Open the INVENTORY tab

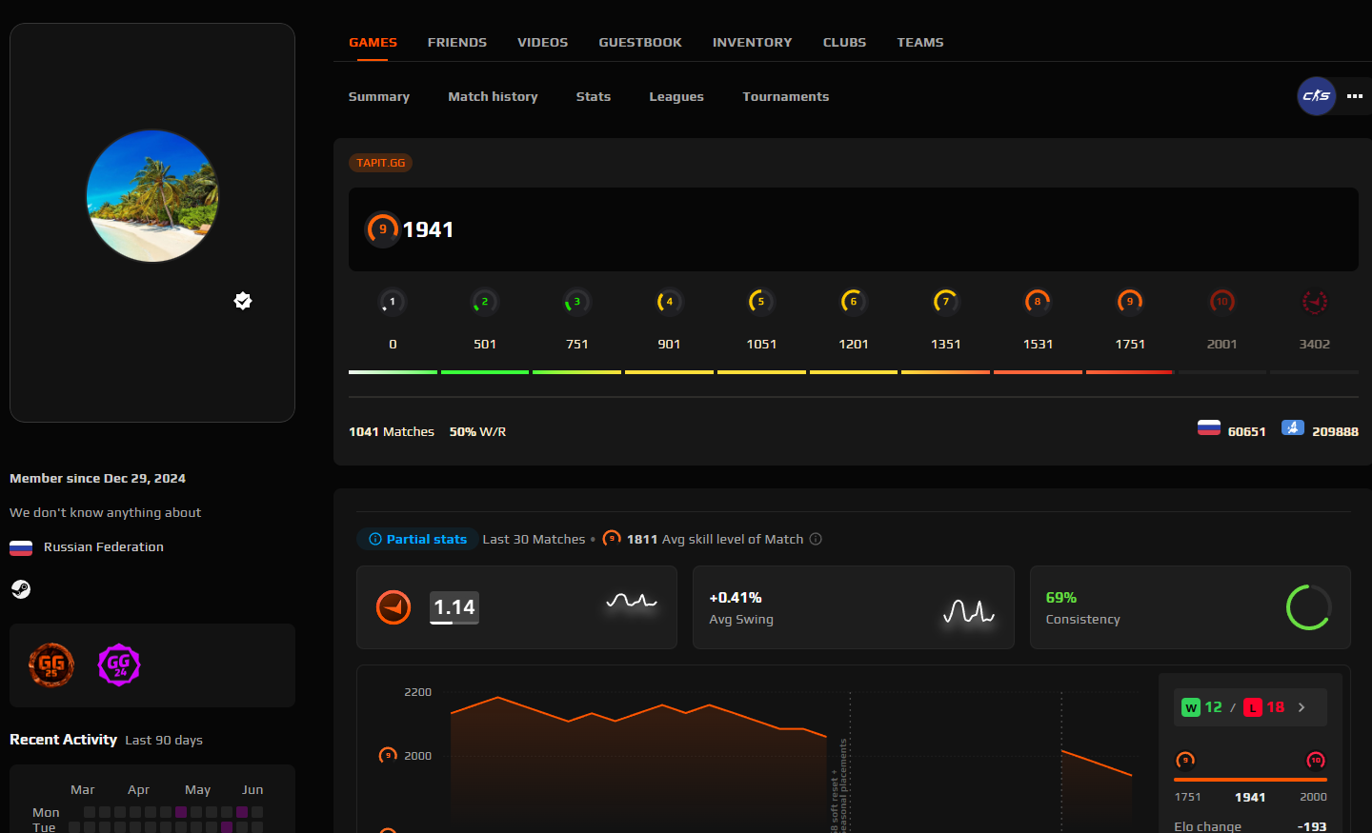(x=752, y=42)
